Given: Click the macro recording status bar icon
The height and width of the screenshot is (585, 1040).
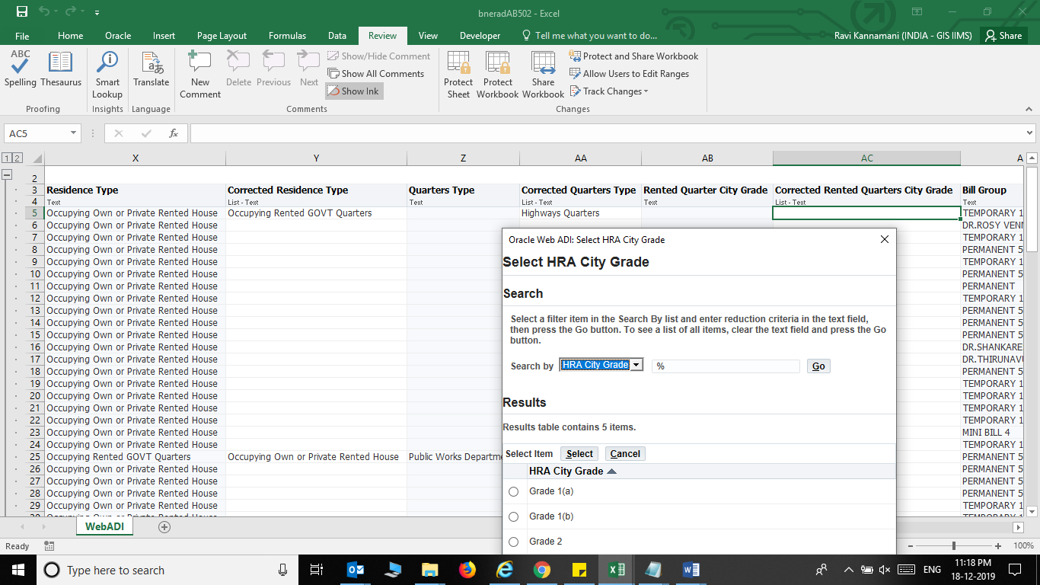Looking at the screenshot, I should click(49, 546).
